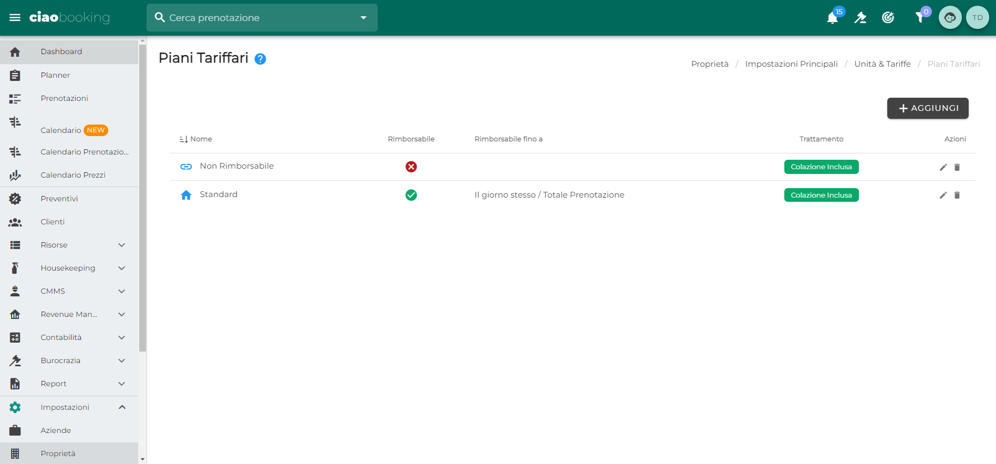This screenshot has height=464, width=996.
Task: Expand the Burocrazia submenu
Action: tap(122, 360)
